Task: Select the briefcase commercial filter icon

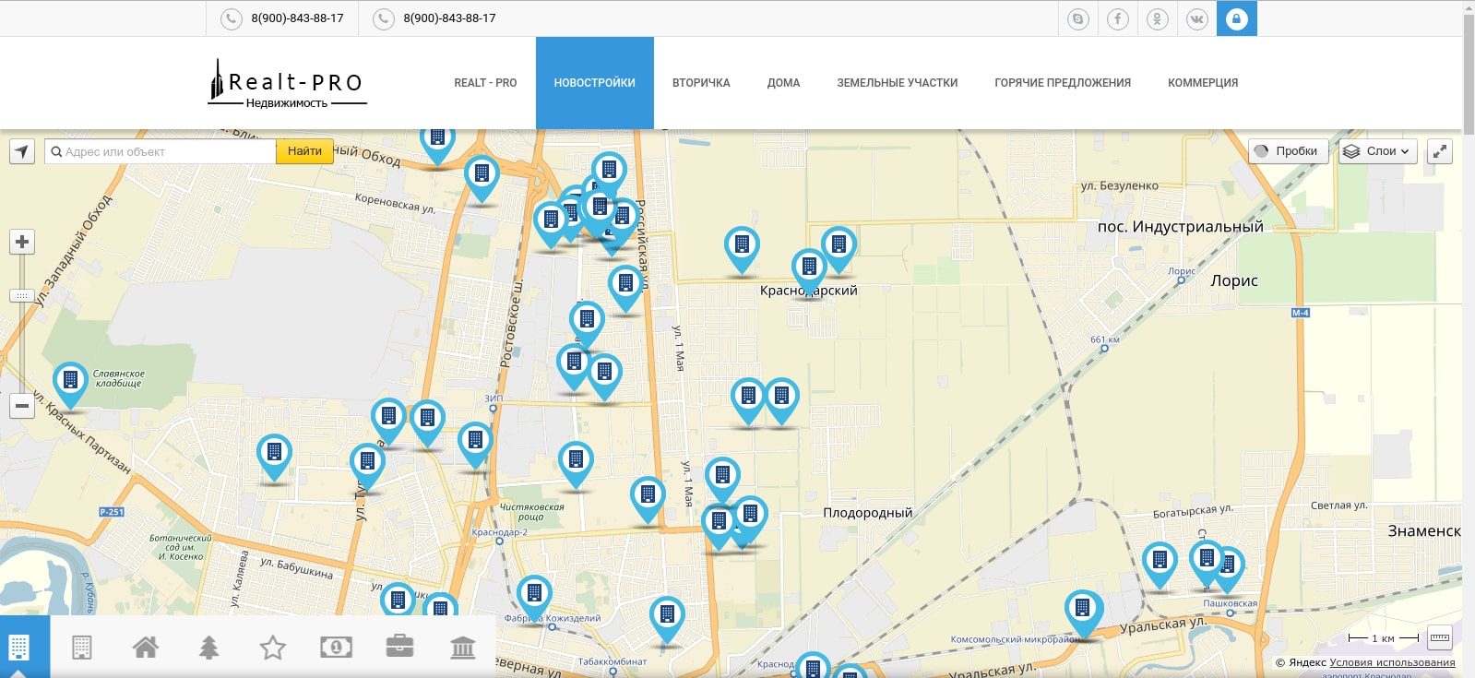Action: (399, 646)
